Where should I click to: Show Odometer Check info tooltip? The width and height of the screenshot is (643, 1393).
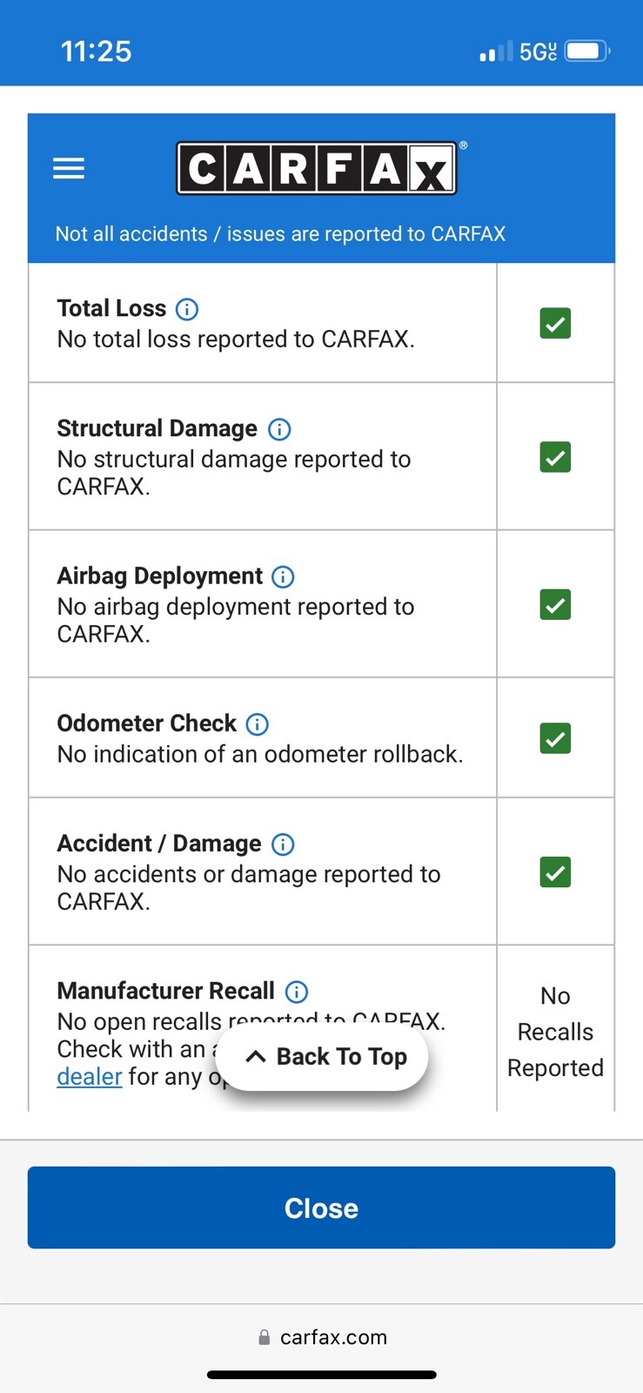tap(258, 723)
